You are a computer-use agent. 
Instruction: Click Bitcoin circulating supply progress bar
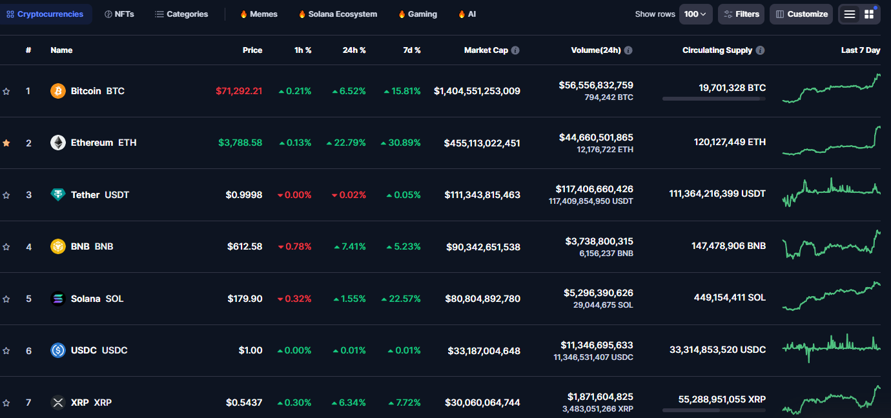pyautogui.click(x=713, y=99)
